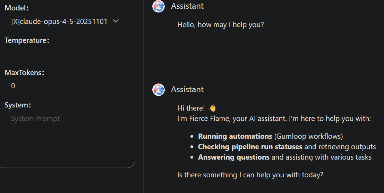384x193 pixels.
Task: Click the second Assistant avatar icon
Action: coord(159,90)
